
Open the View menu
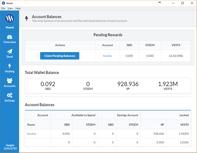[10, 8]
